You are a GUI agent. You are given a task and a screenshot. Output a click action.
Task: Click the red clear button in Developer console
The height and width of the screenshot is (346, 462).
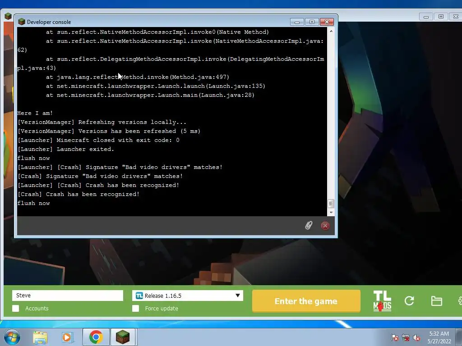click(325, 226)
